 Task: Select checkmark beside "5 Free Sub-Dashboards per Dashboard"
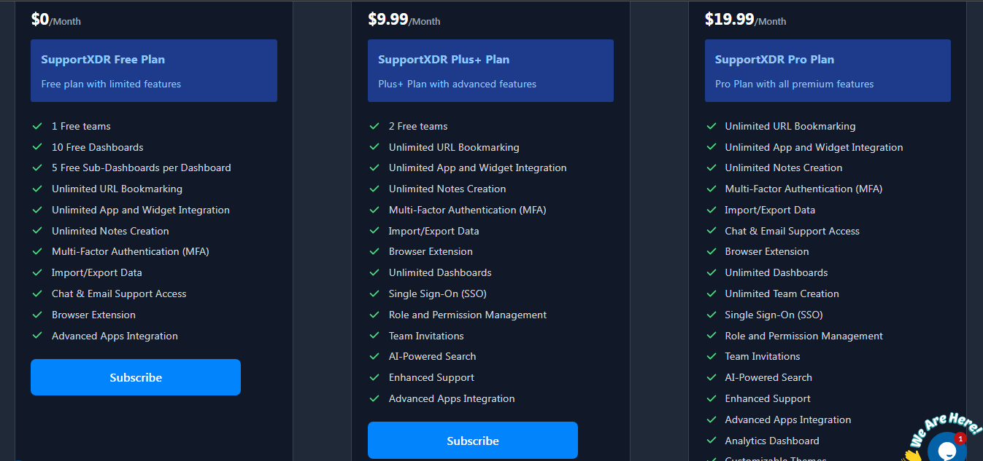(37, 168)
